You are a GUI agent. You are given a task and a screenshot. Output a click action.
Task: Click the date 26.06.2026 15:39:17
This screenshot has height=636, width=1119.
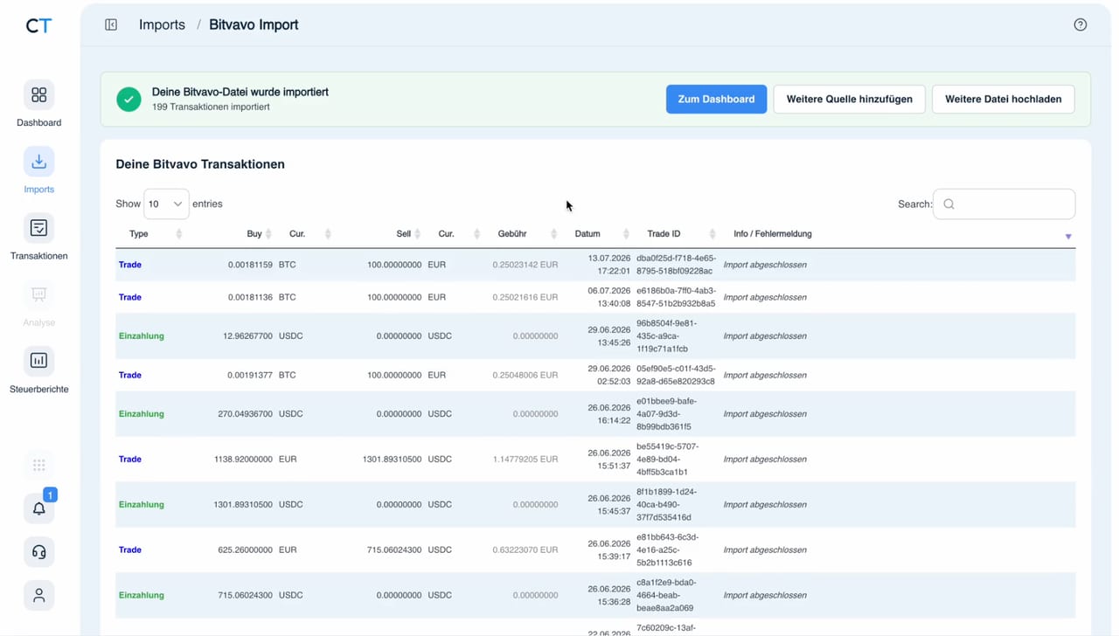pyautogui.click(x=609, y=550)
